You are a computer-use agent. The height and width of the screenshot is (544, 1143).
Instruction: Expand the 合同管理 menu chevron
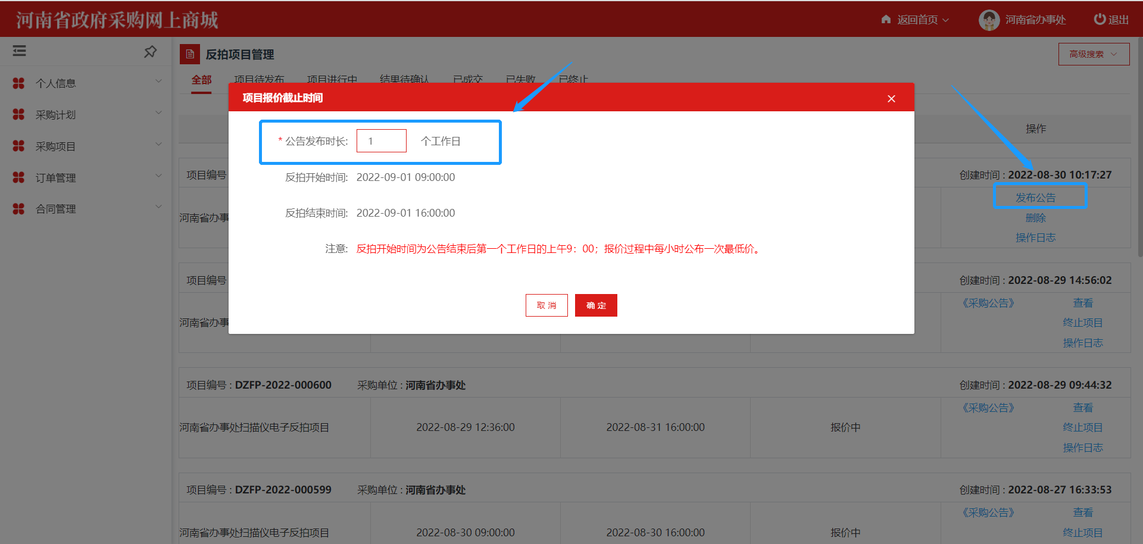pyautogui.click(x=158, y=207)
